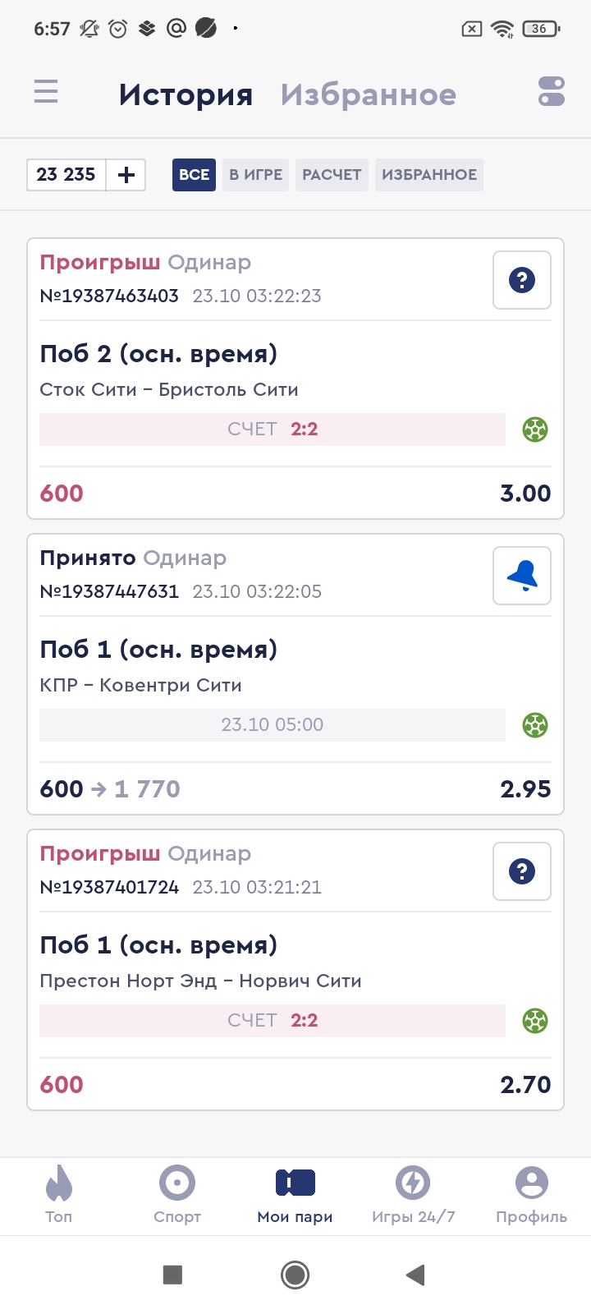Filter bets by В ИГРЕ
The image size is (591, 1314).
(255, 175)
